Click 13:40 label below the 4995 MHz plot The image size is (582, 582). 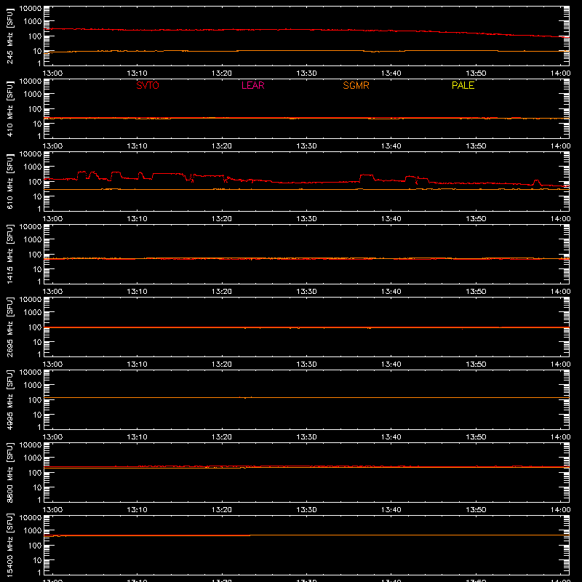coord(391,437)
